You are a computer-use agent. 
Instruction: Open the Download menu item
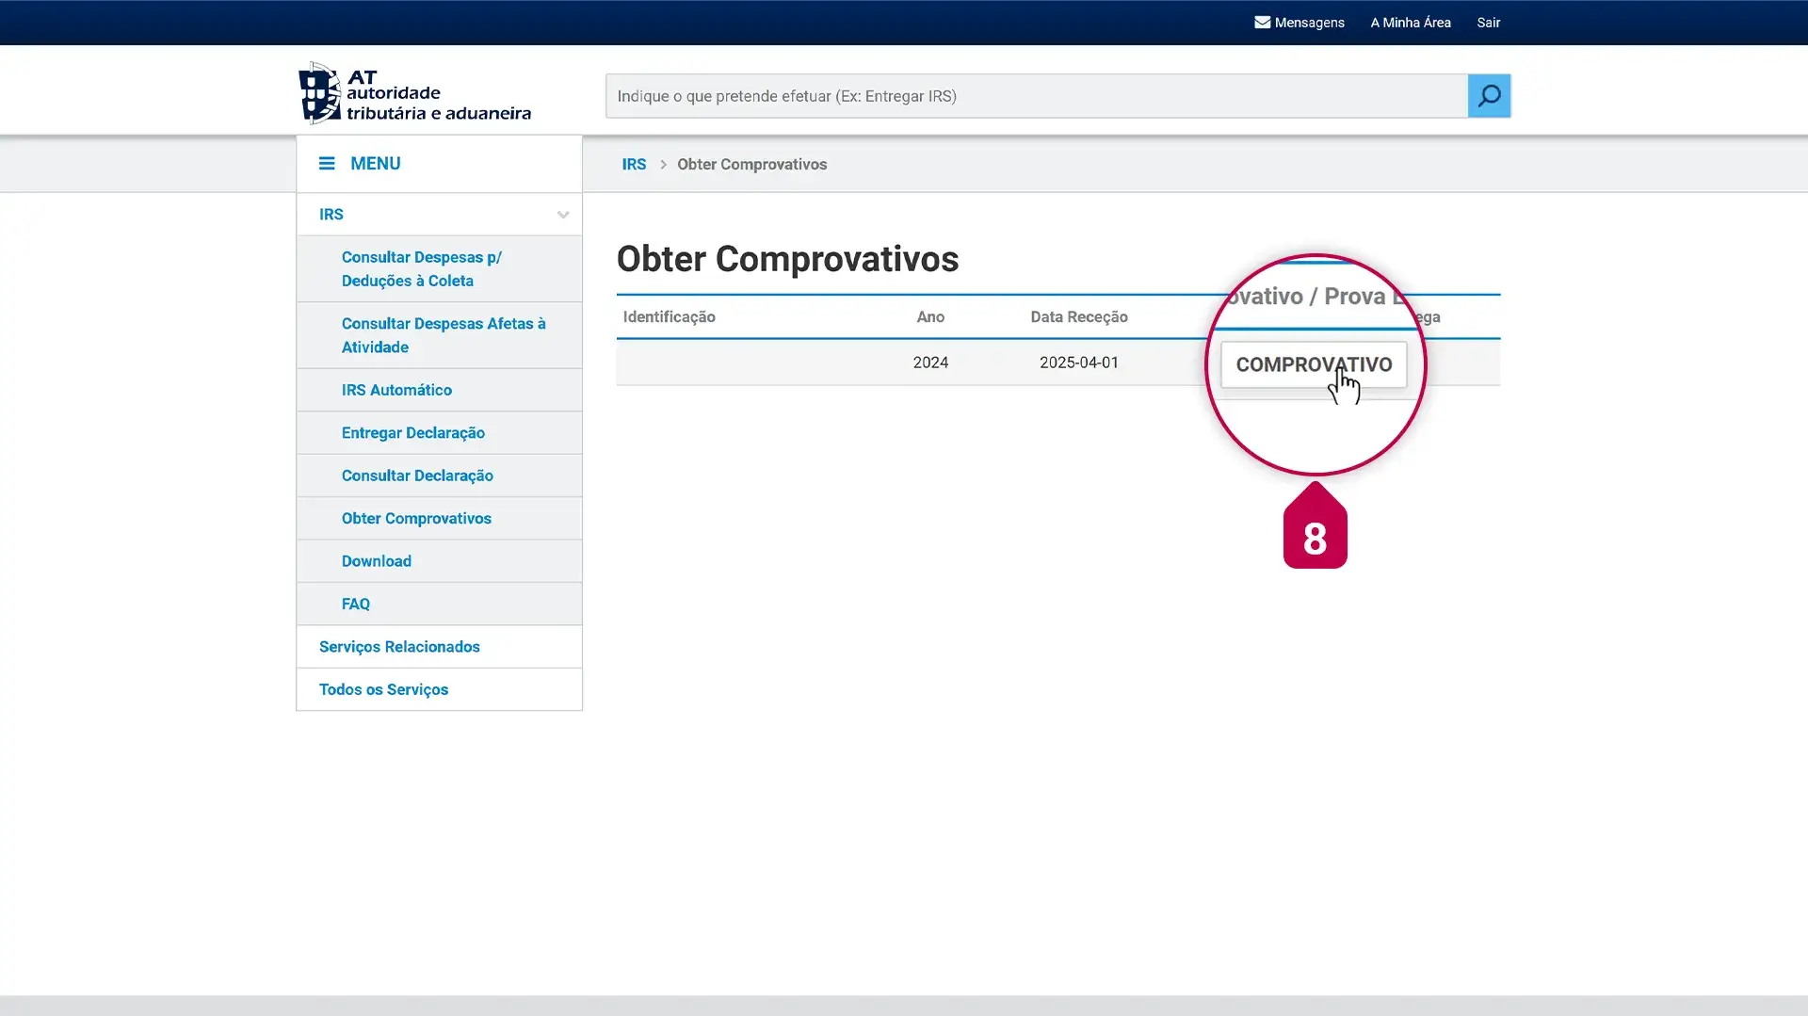coord(376,561)
